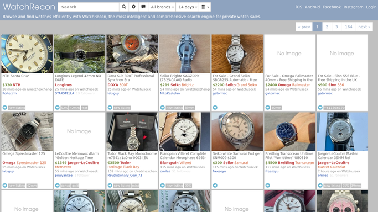Open Tudor Black Bay Monochrome photo

[132, 131]
